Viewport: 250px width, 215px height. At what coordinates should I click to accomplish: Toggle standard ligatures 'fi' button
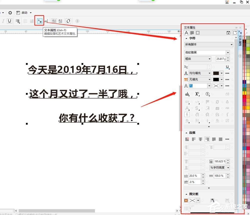click(x=187, y=115)
